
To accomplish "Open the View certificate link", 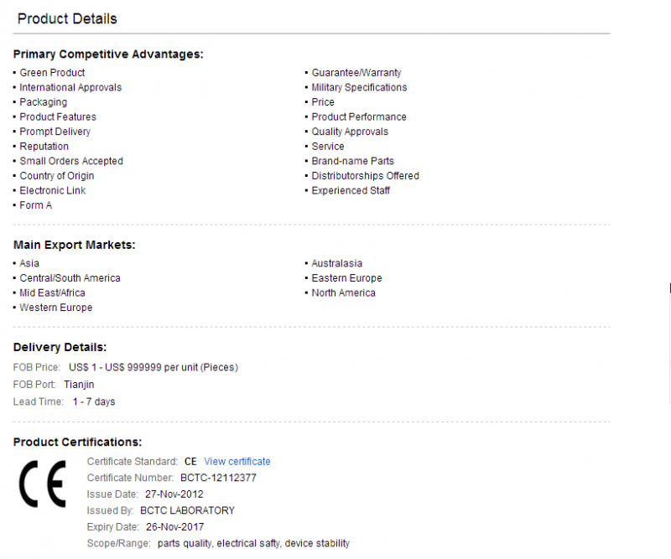I will [x=237, y=462].
